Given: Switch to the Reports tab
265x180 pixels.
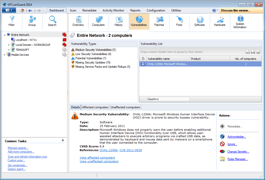Looking at the screenshot, I should [x=135, y=10].
